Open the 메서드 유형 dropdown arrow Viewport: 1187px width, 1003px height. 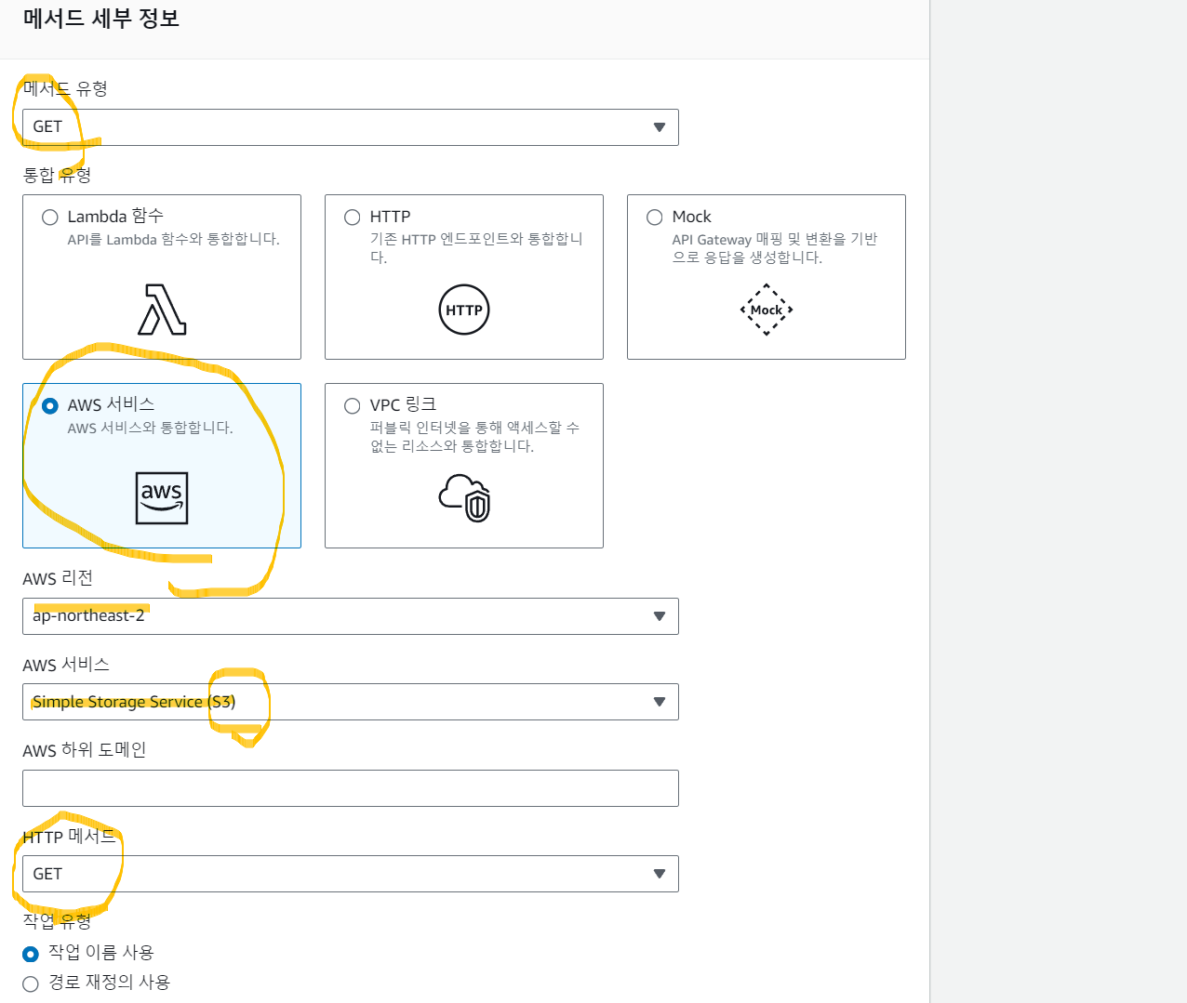pyautogui.click(x=660, y=127)
